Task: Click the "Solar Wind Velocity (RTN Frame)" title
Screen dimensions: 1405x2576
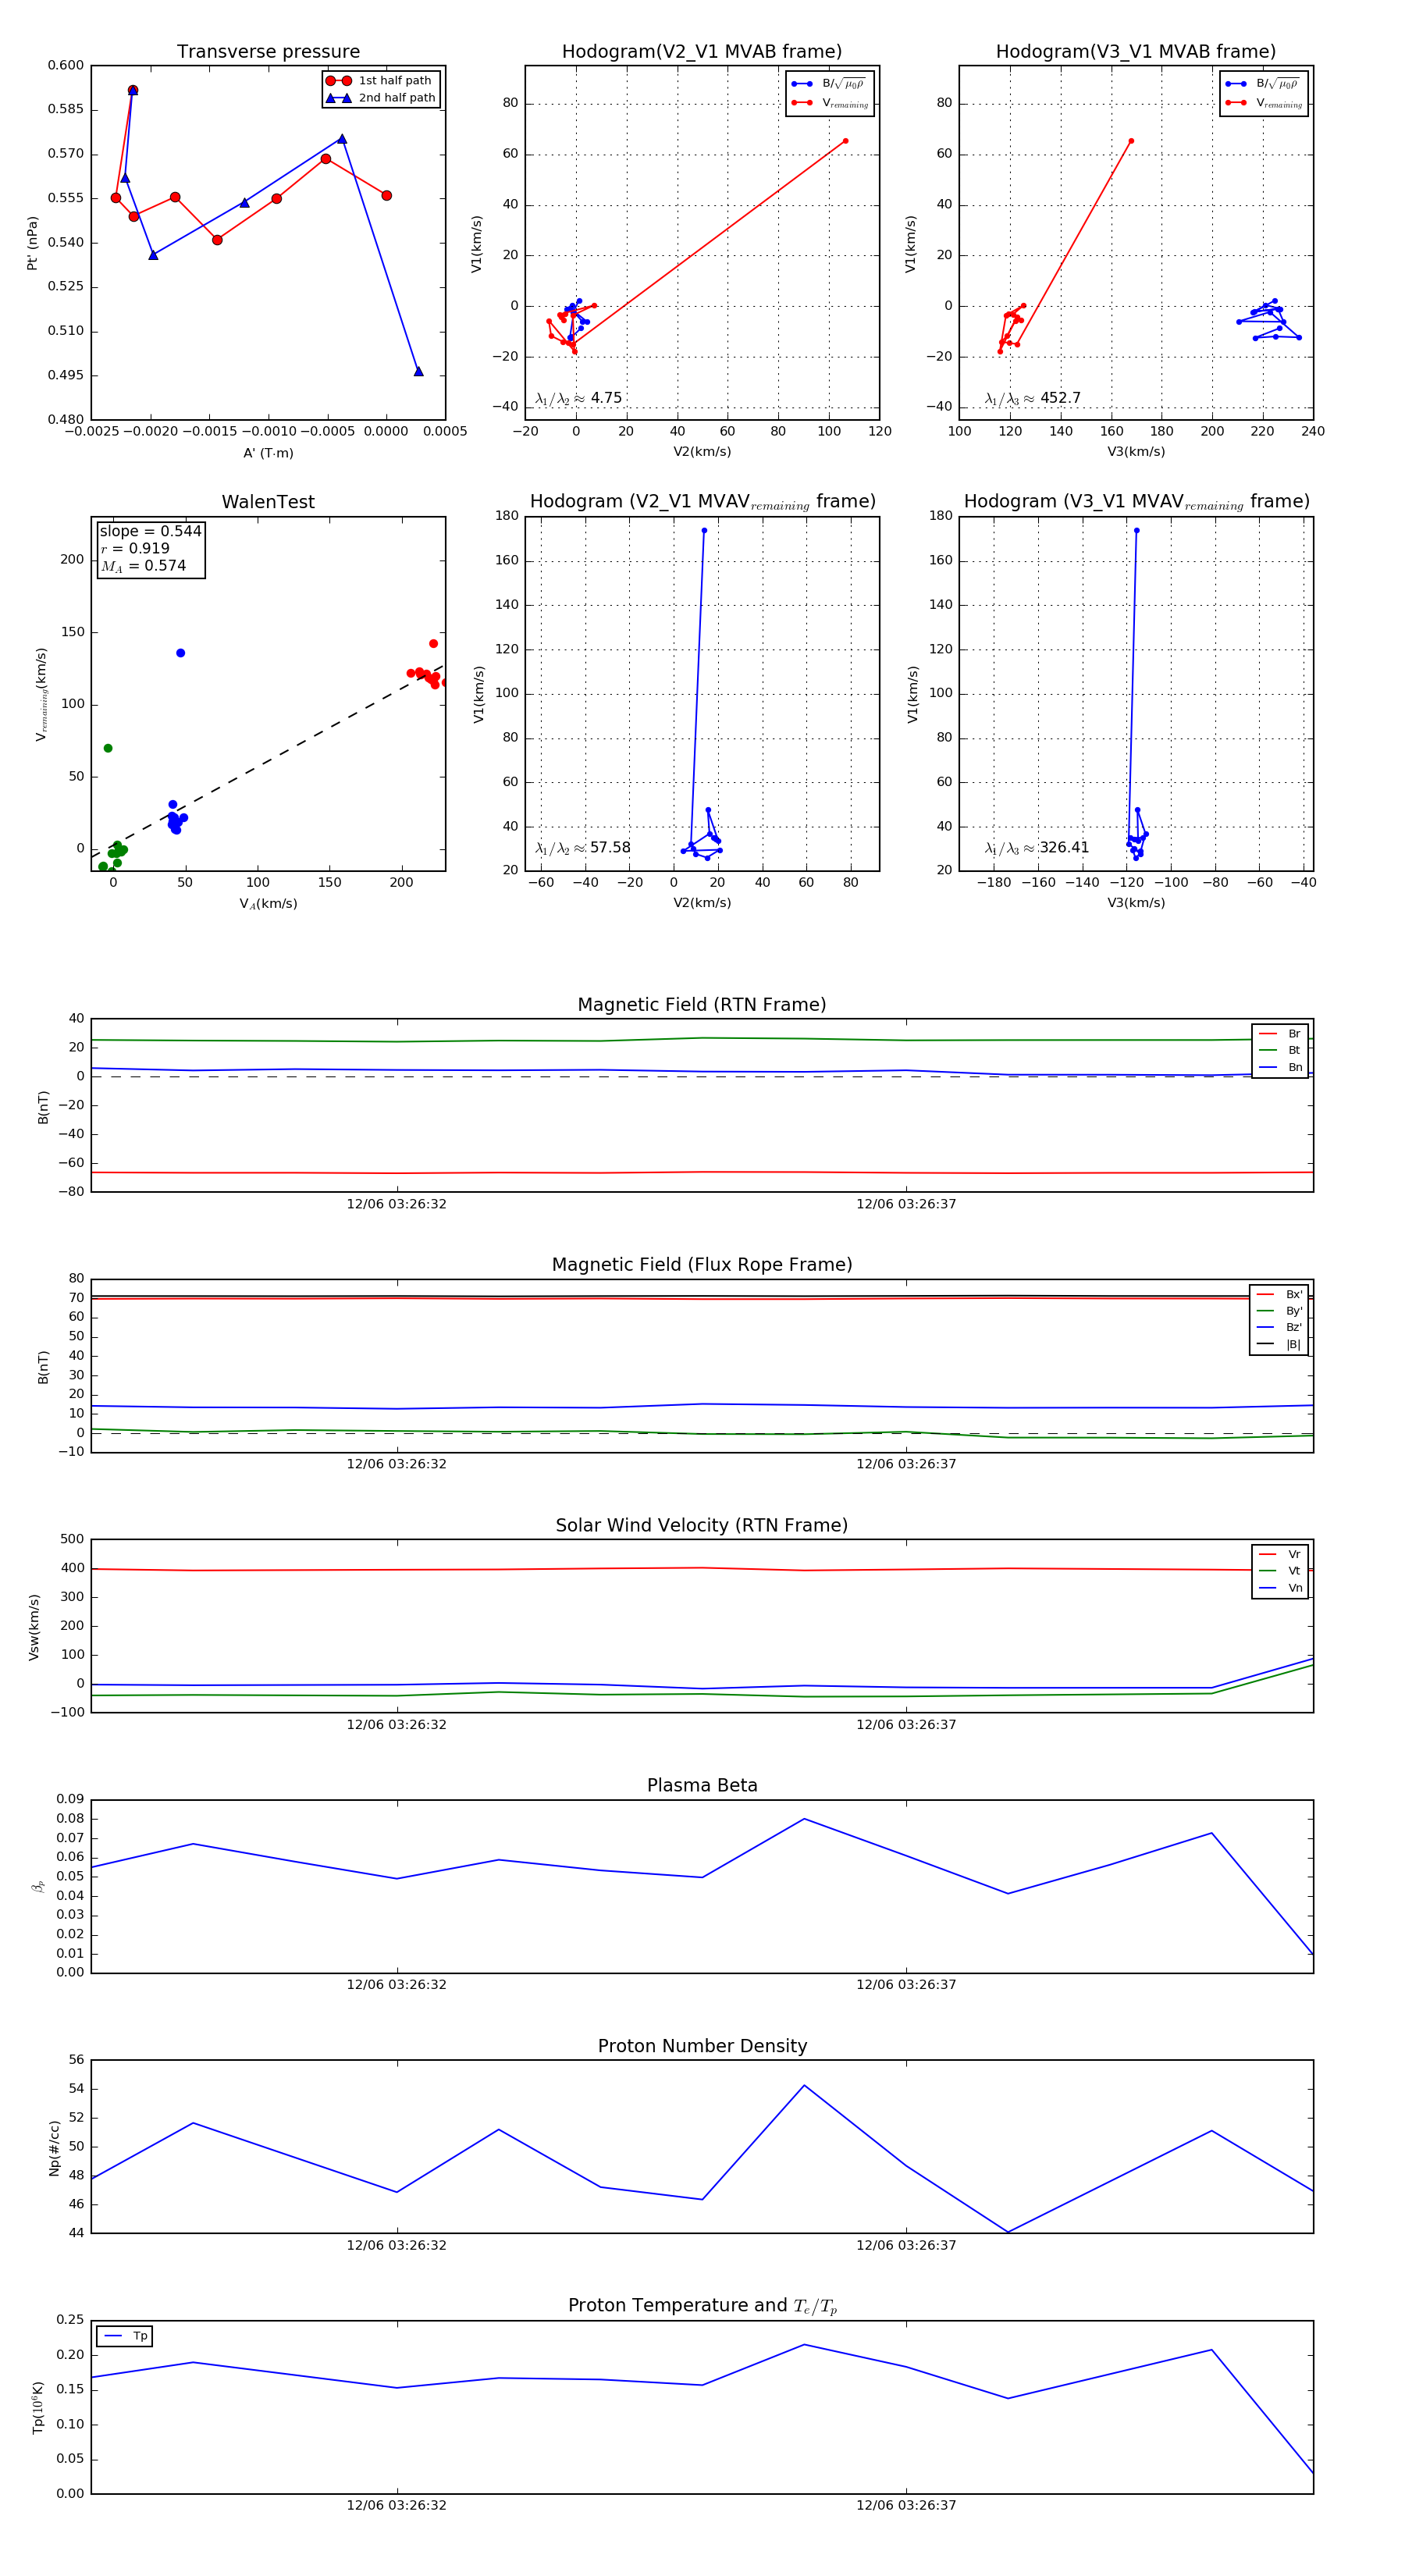Action: point(702,1525)
